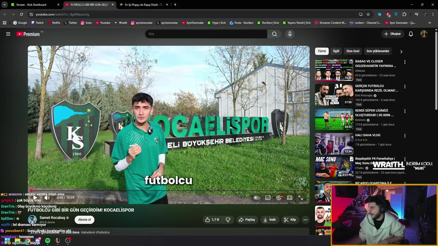
Task: Open options for GERÇEK FUTBOLCU video
Action: [x=405, y=87]
